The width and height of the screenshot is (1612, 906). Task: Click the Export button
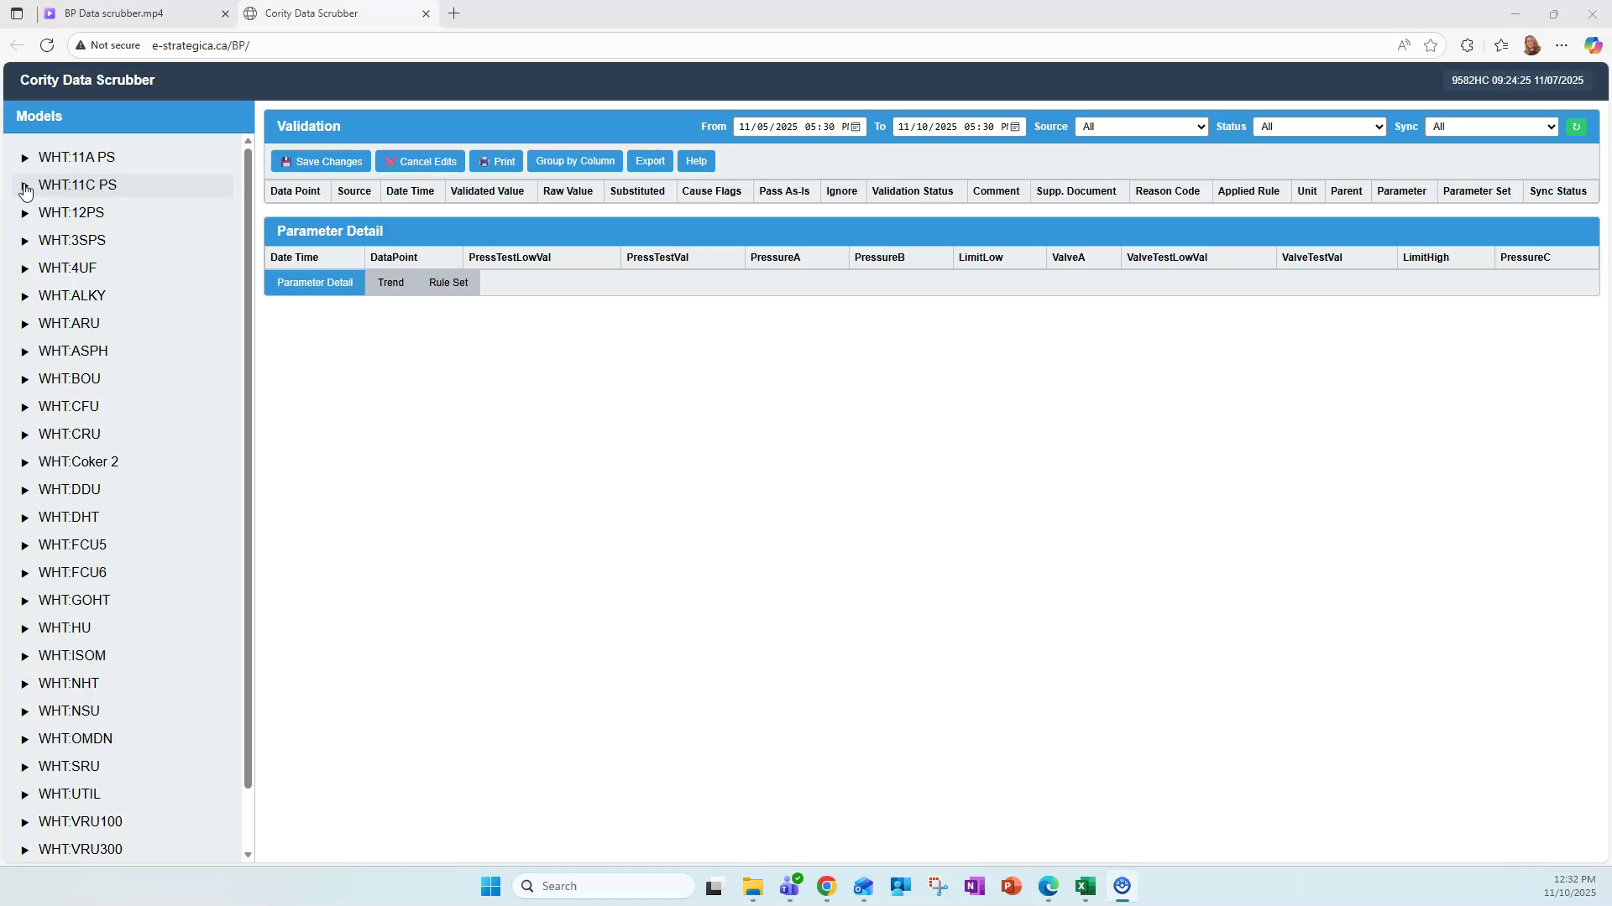[649, 161]
